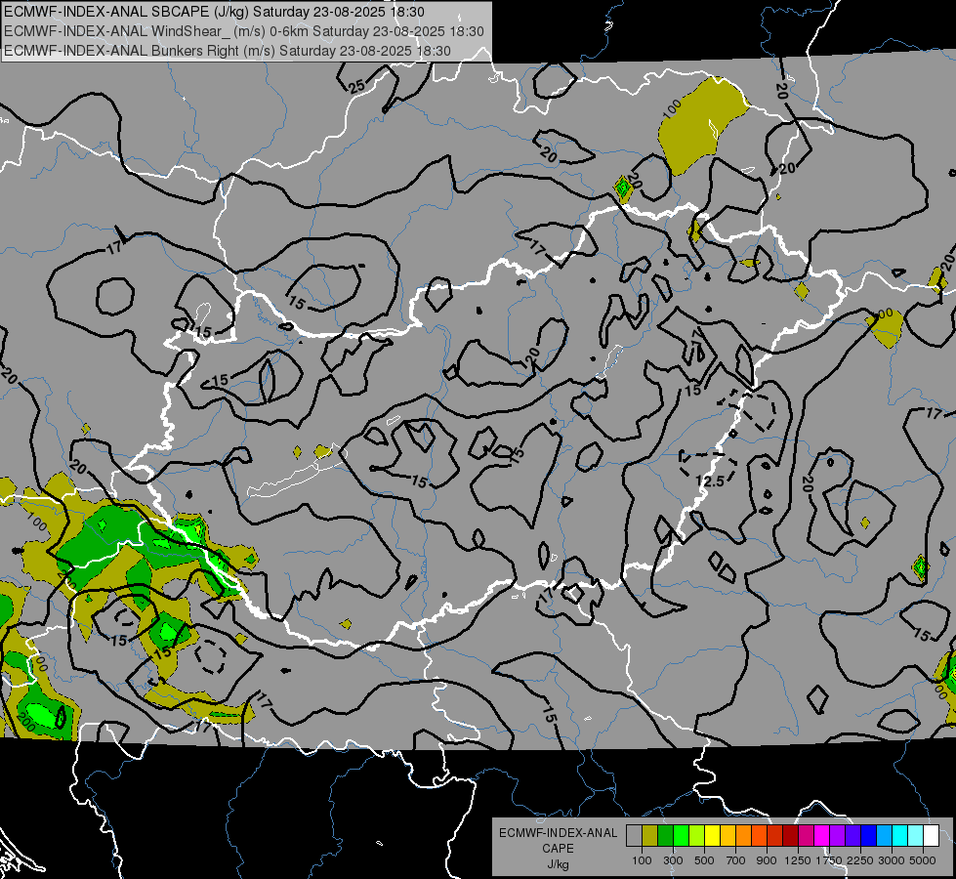Click the legend value 300

click(673, 860)
